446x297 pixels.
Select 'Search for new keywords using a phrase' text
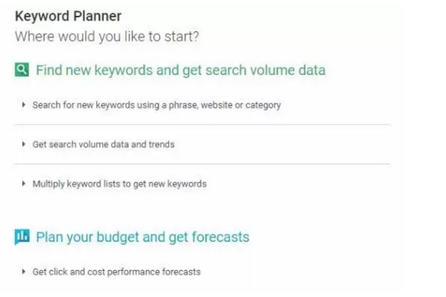pos(115,105)
